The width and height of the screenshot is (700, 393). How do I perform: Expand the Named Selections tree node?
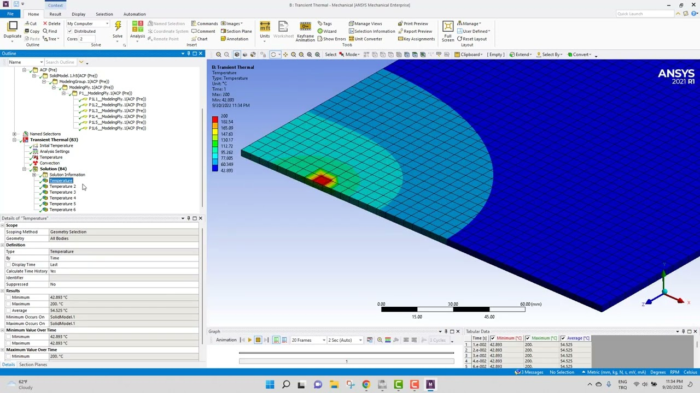14,134
